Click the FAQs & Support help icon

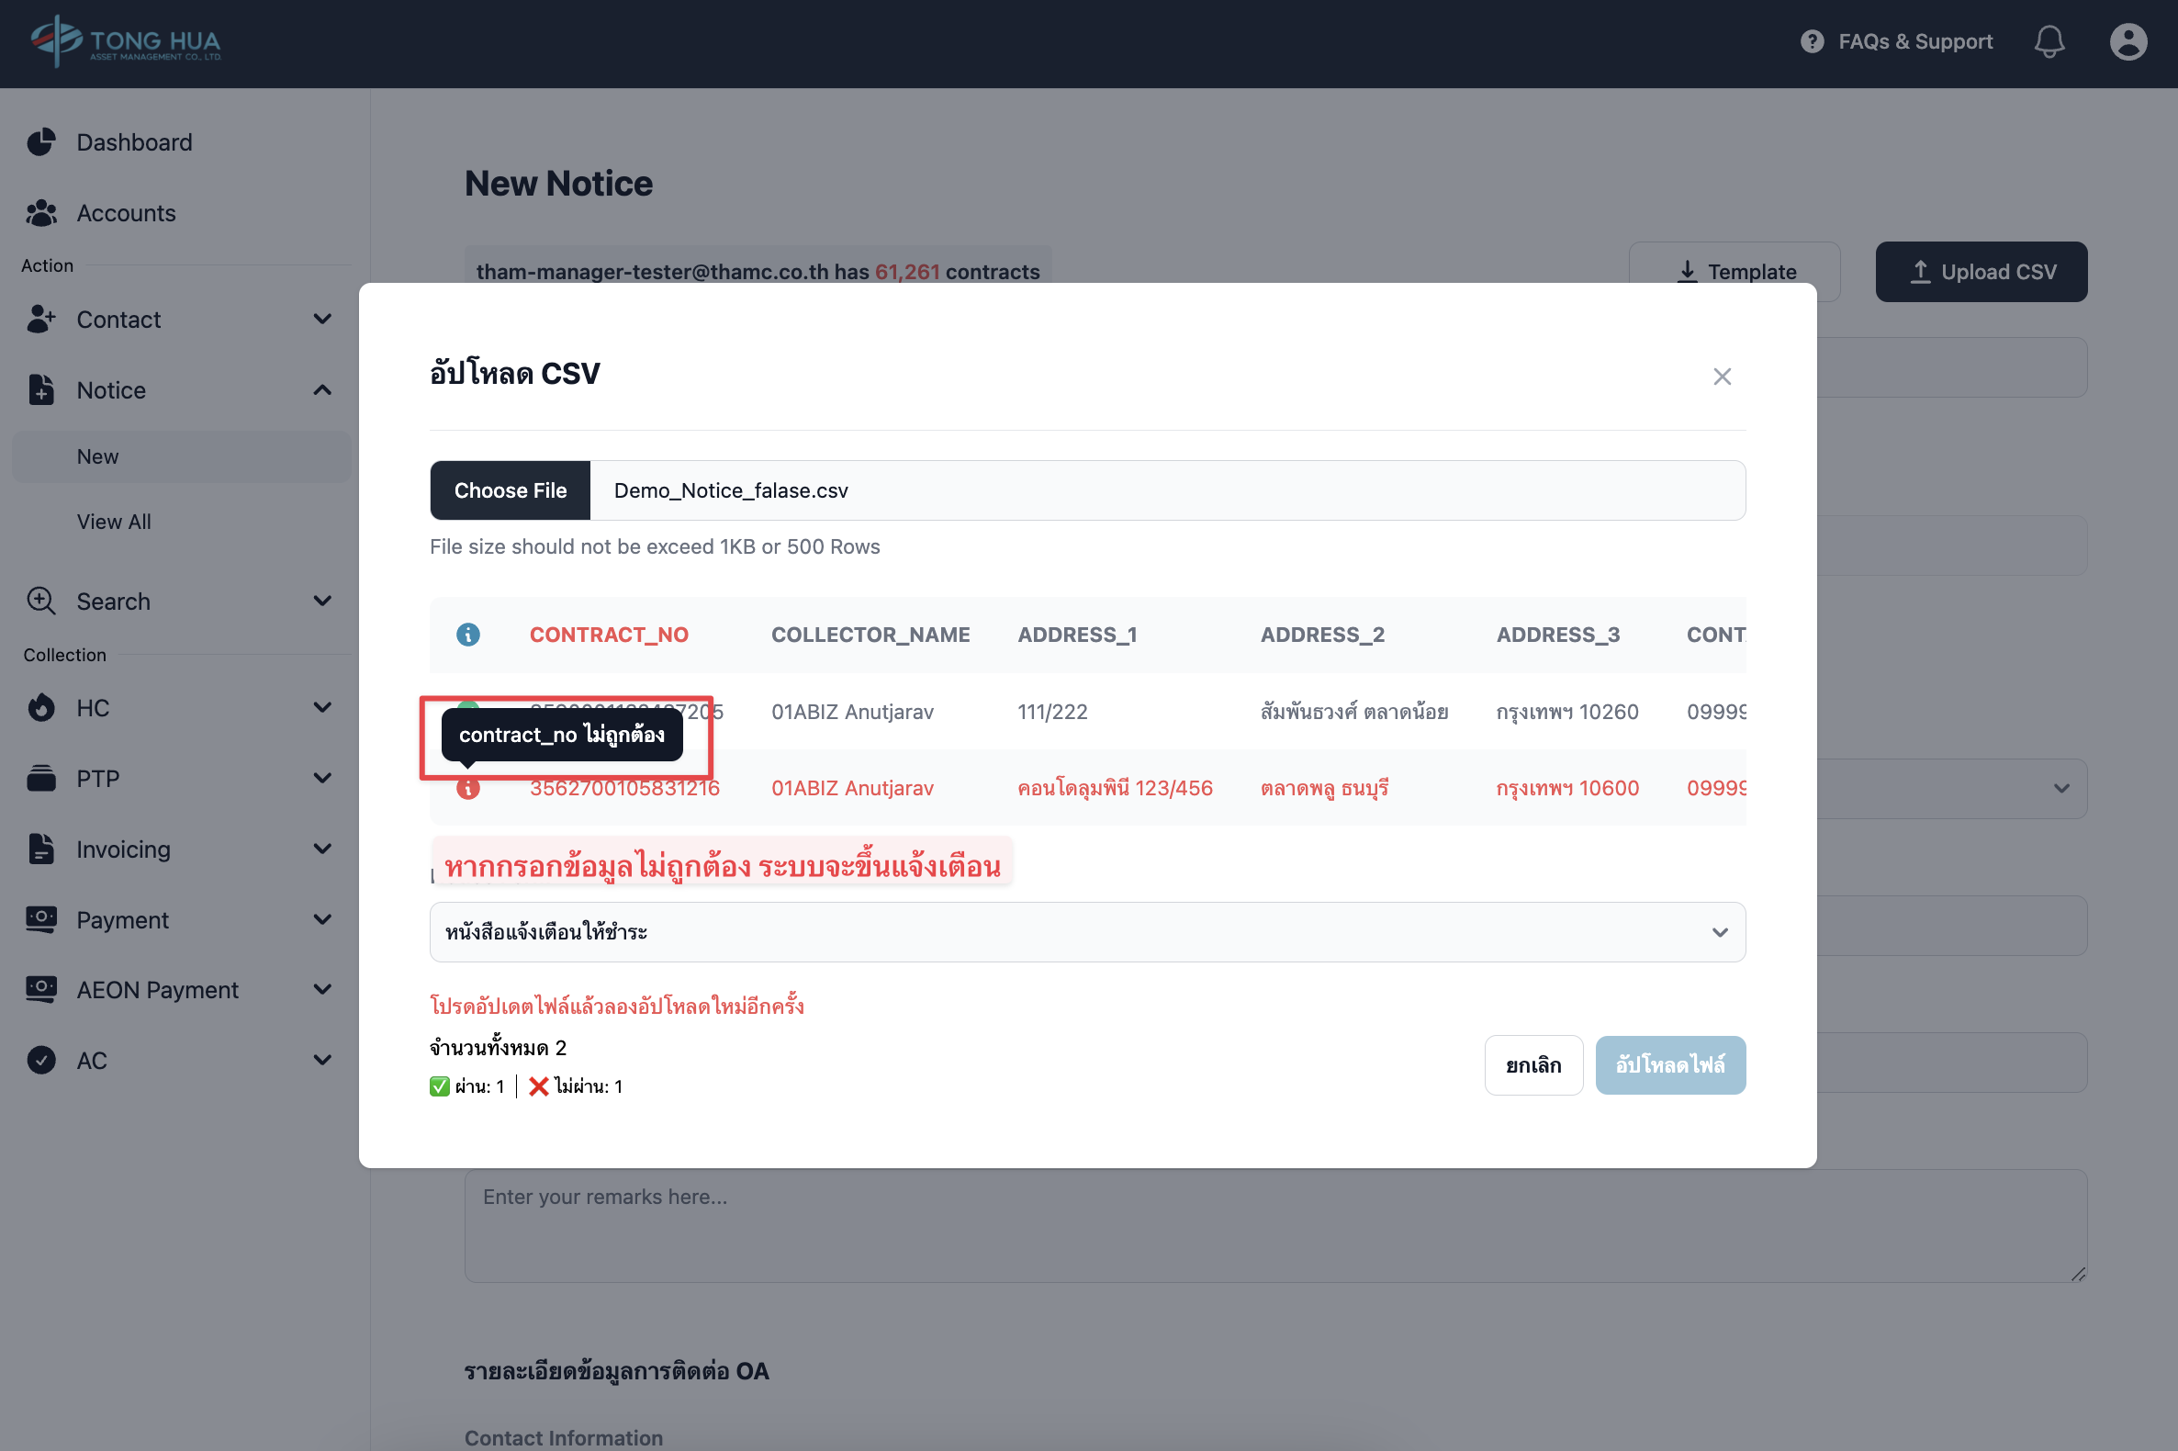pos(1812,41)
